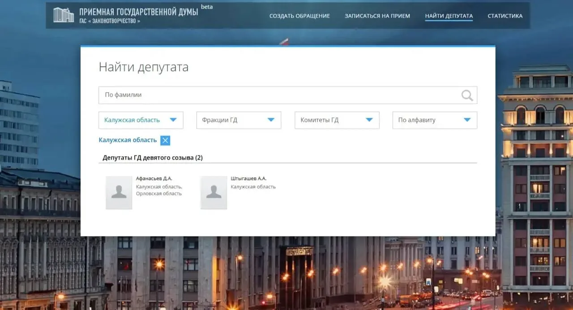
Task: Open deputy Афанасьев Д.А. profile link
Action: coord(154,178)
